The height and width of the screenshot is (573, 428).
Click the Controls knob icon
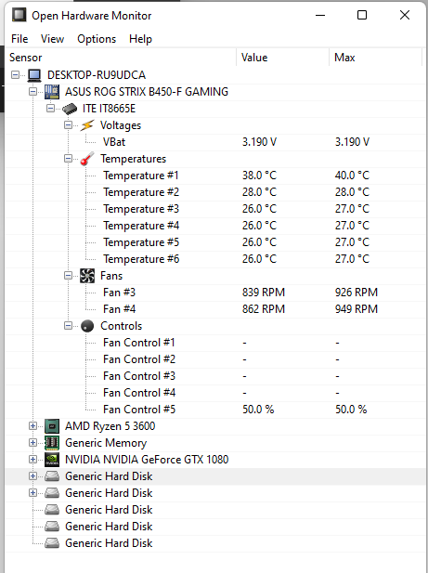pyautogui.click(x=87, y=326)
